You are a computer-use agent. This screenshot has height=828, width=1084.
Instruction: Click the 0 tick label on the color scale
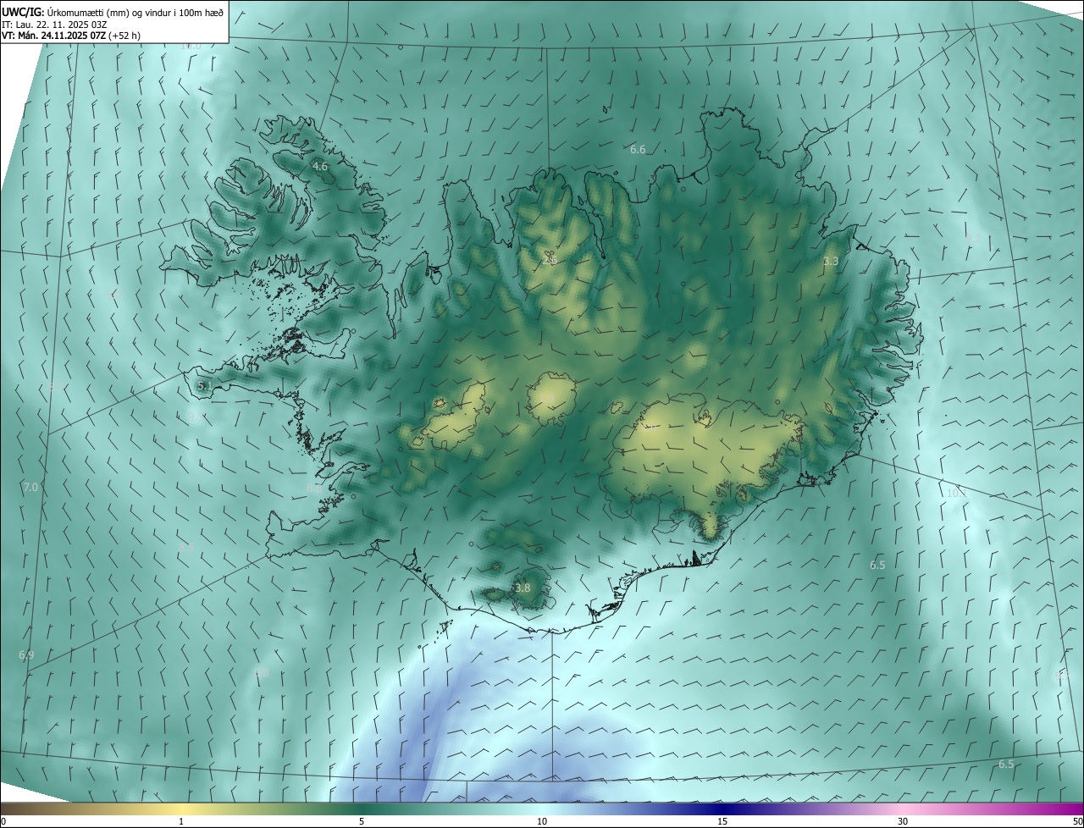point(3,821)
